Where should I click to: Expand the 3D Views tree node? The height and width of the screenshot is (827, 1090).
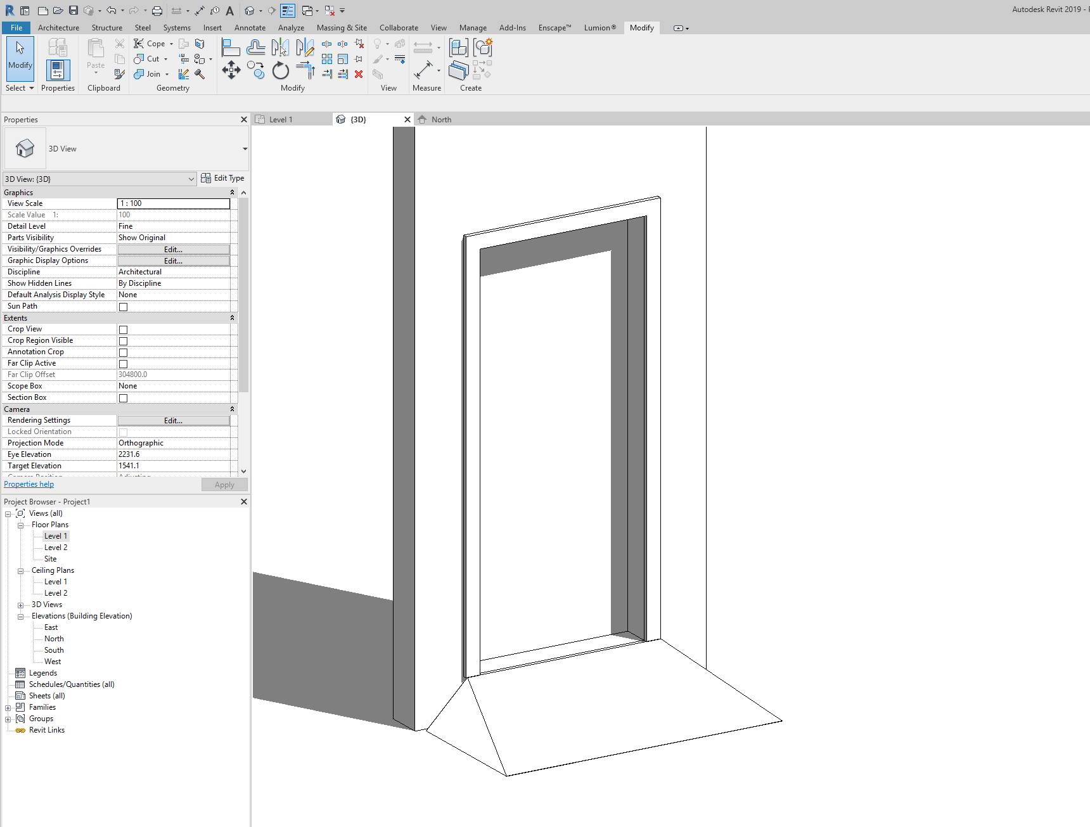20,604
